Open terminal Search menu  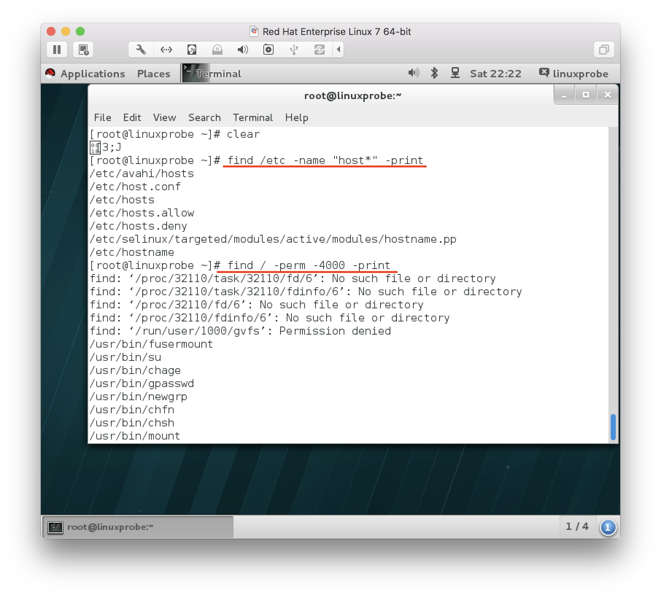(x=204, y=117)
